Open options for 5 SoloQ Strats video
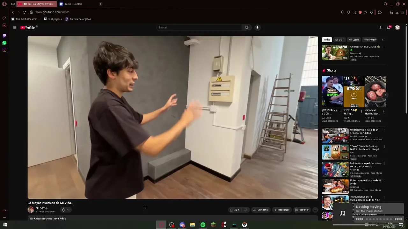The width and height of the screenshot is (408, 229). (385, 147)
